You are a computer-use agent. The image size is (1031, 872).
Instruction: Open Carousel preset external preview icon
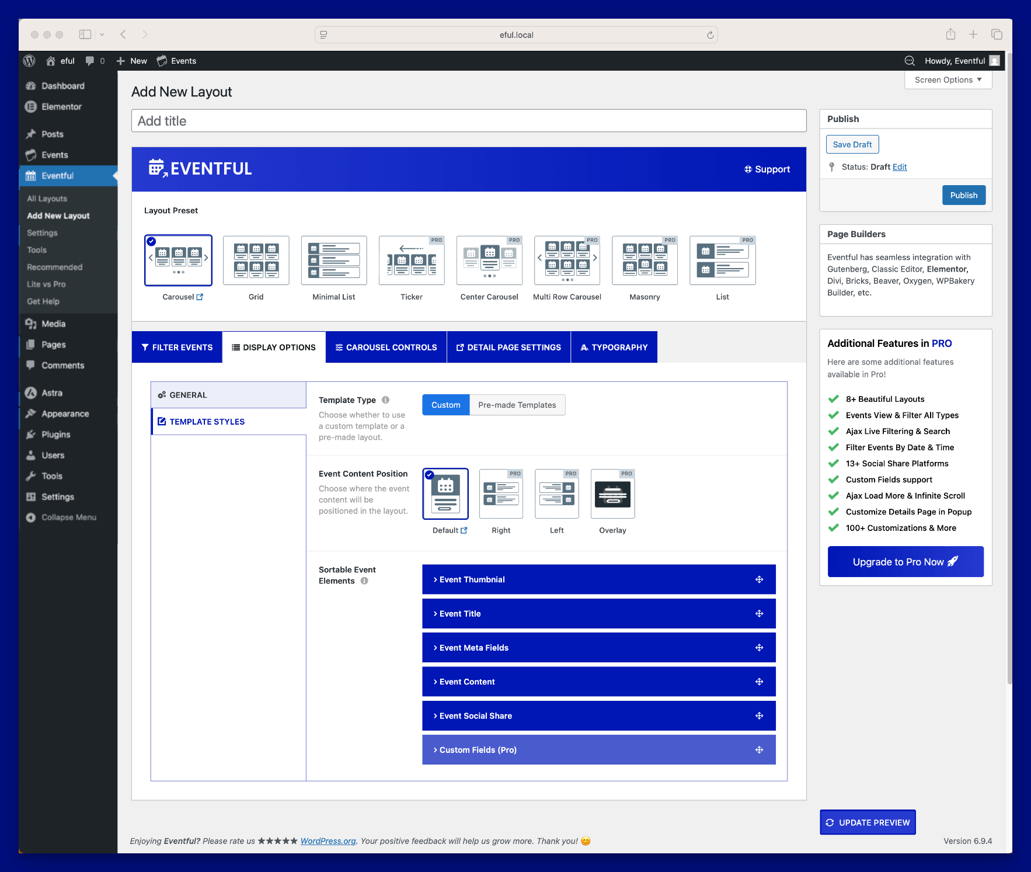click(x=200, y=297)
